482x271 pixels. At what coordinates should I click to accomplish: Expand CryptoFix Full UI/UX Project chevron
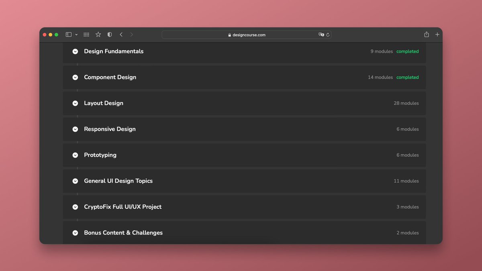[75, 207]
